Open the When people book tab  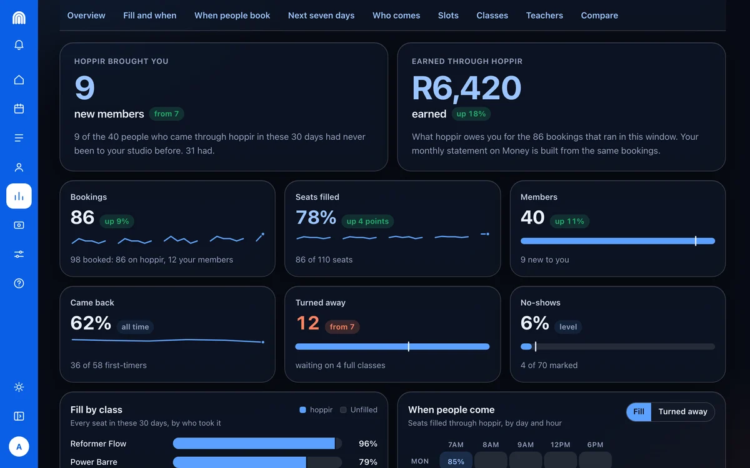pyautogui.click(x=232, y=15)
